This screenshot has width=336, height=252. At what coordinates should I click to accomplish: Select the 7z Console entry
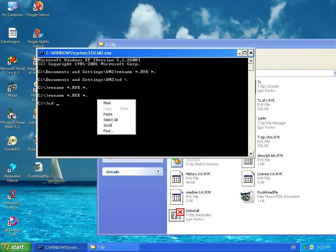[268, 86]
